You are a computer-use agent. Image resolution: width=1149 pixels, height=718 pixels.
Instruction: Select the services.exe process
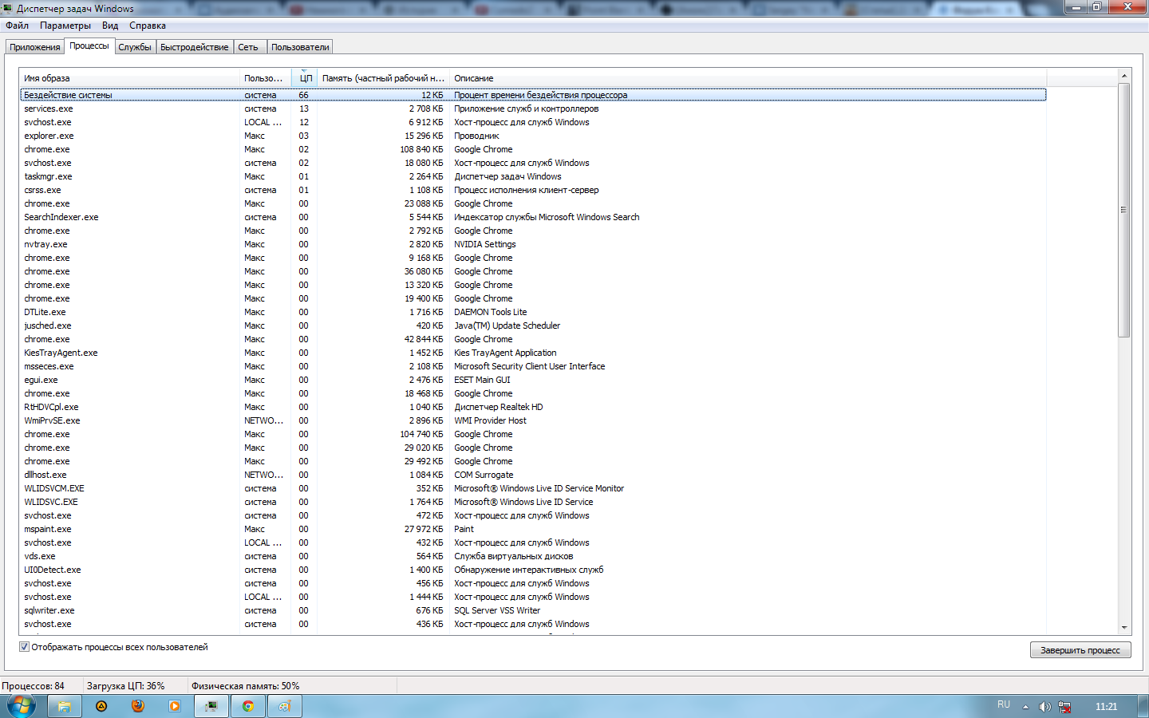533,108
